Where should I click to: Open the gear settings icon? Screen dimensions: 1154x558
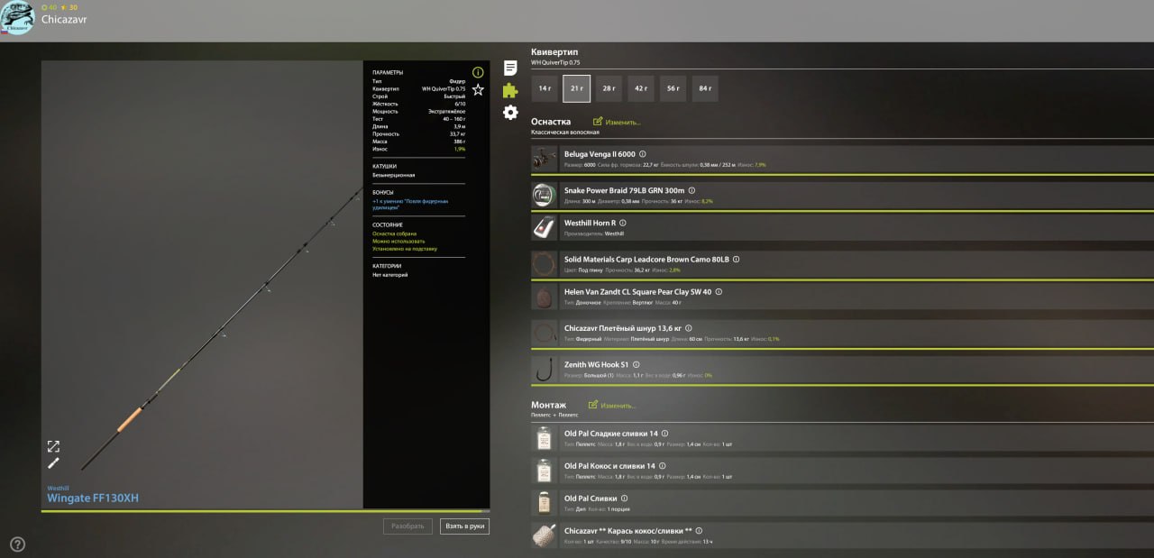(x=510, y=113)
